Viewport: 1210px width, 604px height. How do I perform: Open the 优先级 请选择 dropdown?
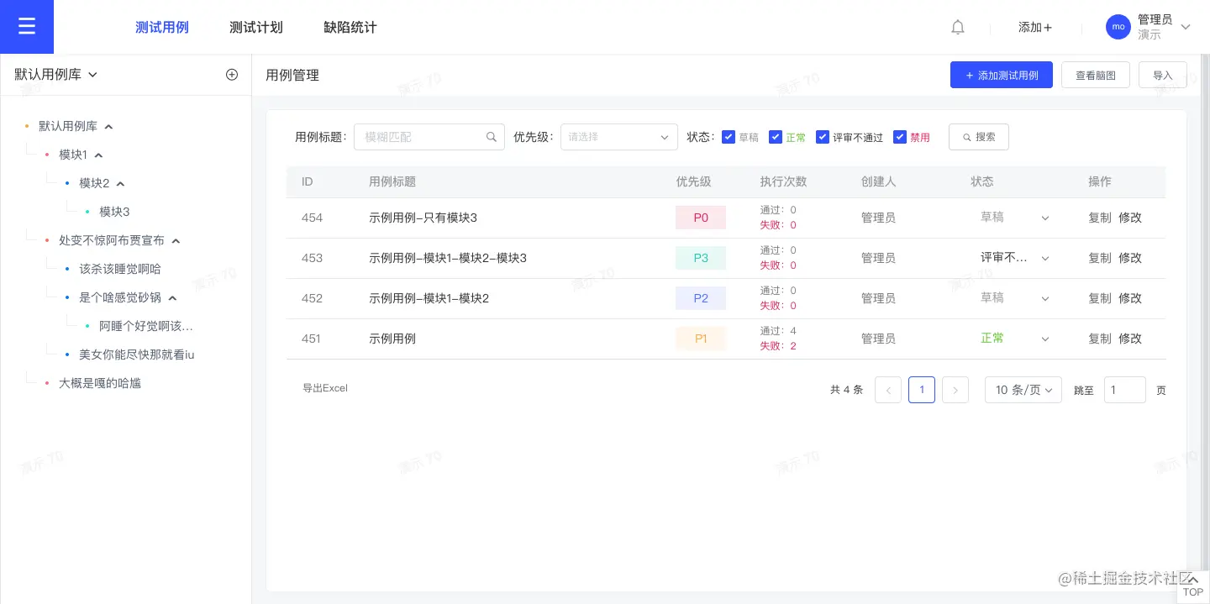tap(619, 137)
